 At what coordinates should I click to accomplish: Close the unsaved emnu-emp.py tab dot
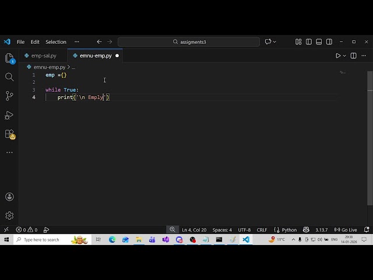pyautogui.click(x=117, y=56)
